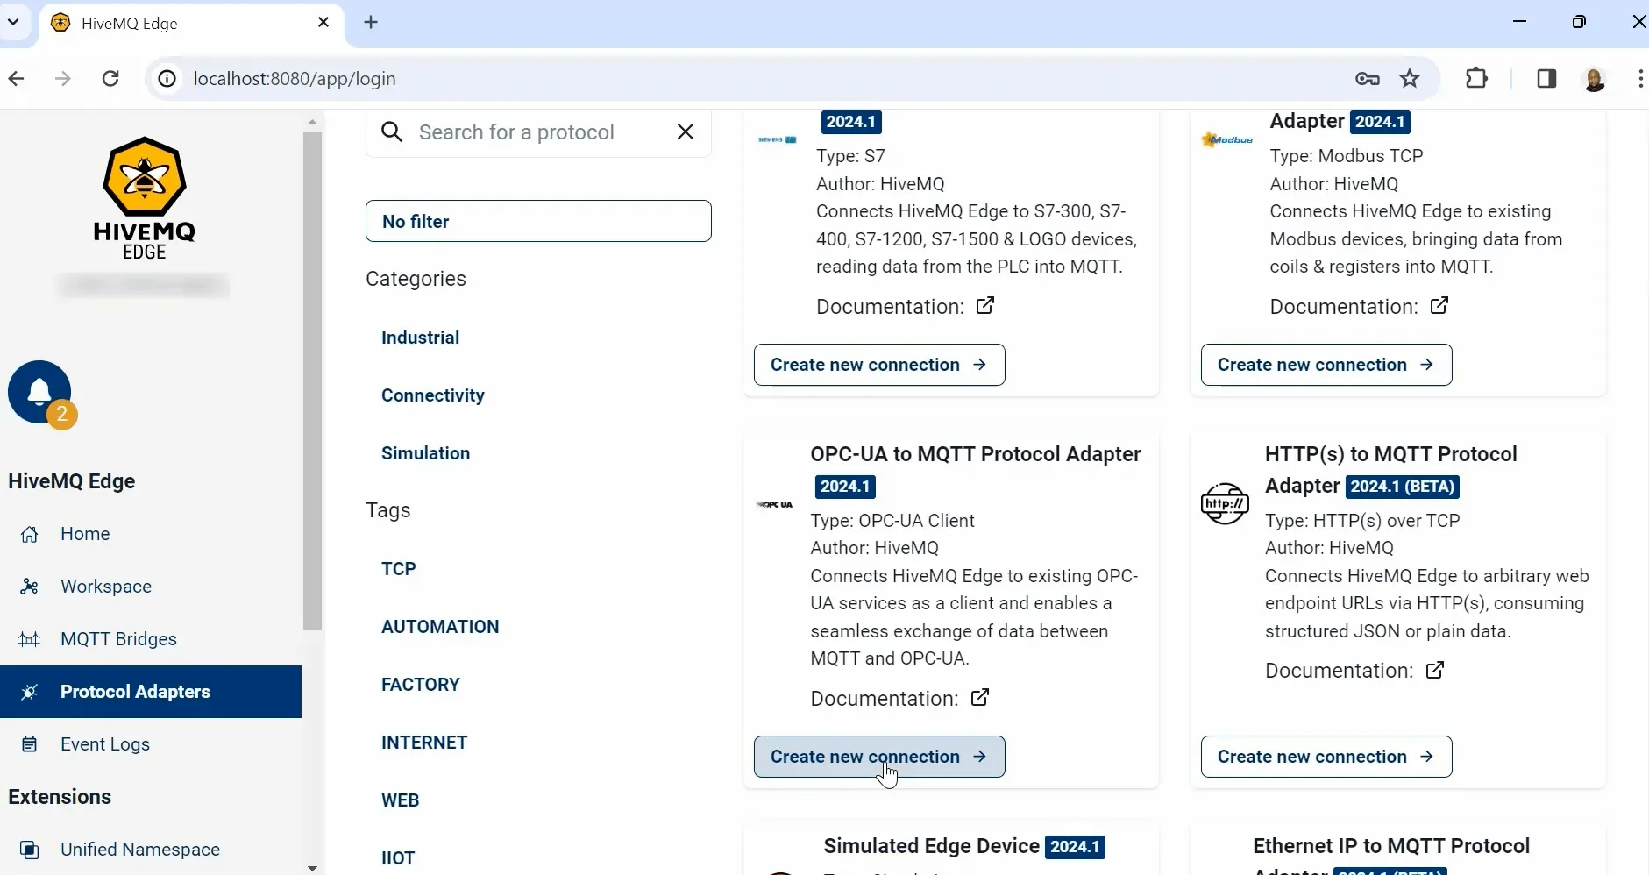Filter by Industrial category
The height and width of the screenshot is (875, 1649).
point(420,338)
